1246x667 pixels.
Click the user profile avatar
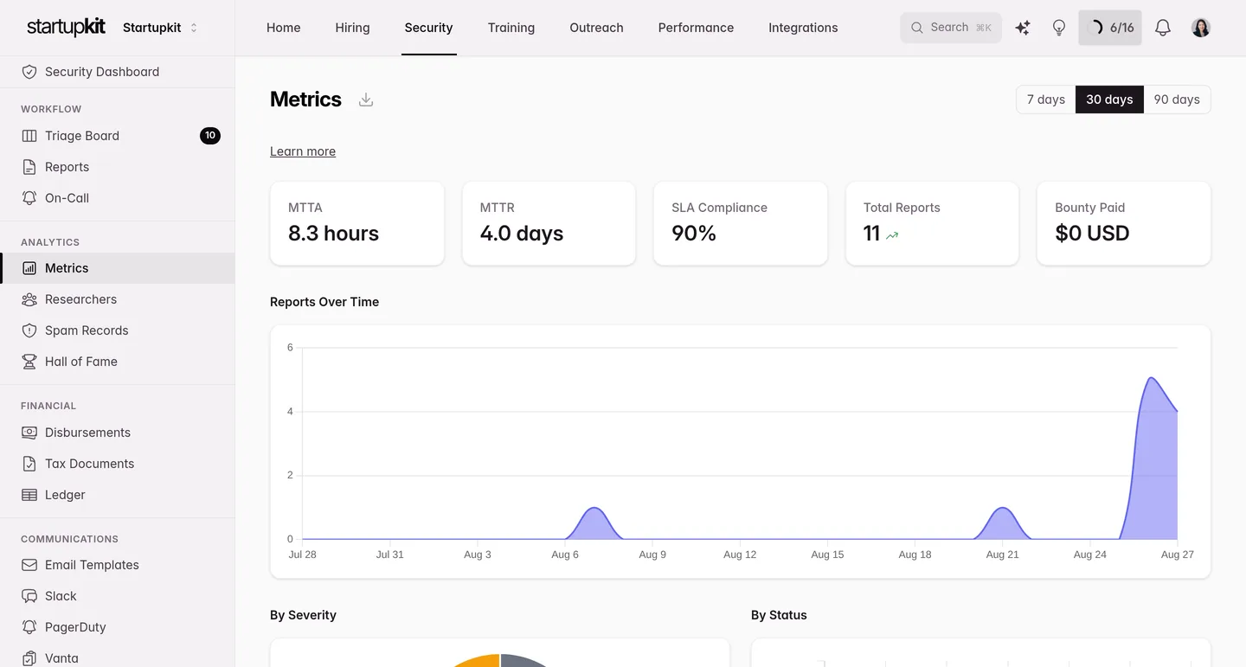point(1201,28)
